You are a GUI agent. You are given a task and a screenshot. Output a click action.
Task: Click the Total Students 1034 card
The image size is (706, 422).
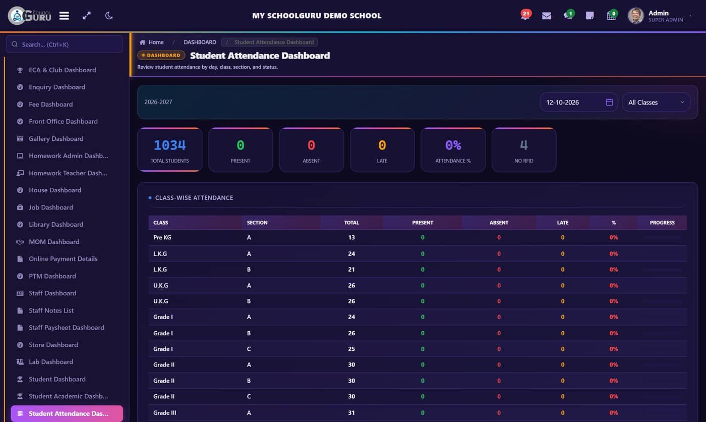170,150
